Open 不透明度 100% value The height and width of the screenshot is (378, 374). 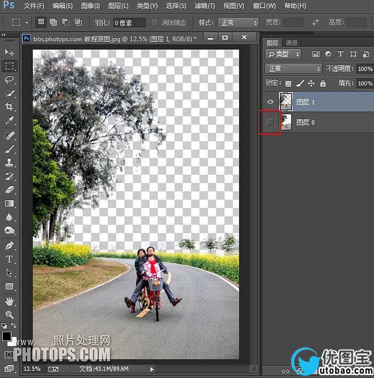[x=365, y=69]
